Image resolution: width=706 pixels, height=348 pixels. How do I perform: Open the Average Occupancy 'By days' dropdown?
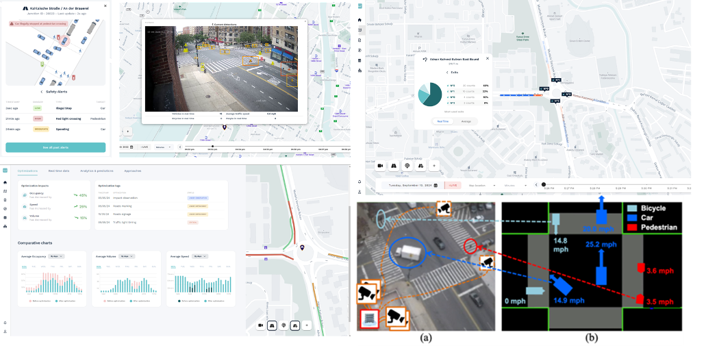pos(58,256)
